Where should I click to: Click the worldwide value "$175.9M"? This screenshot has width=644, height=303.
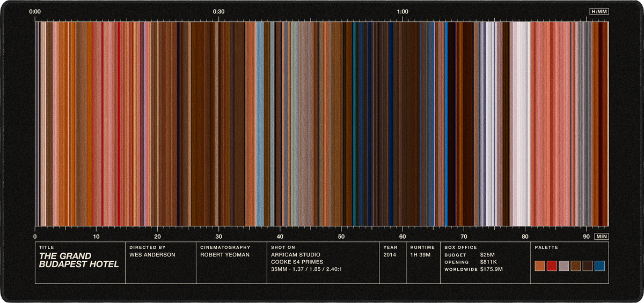[492, 269]
